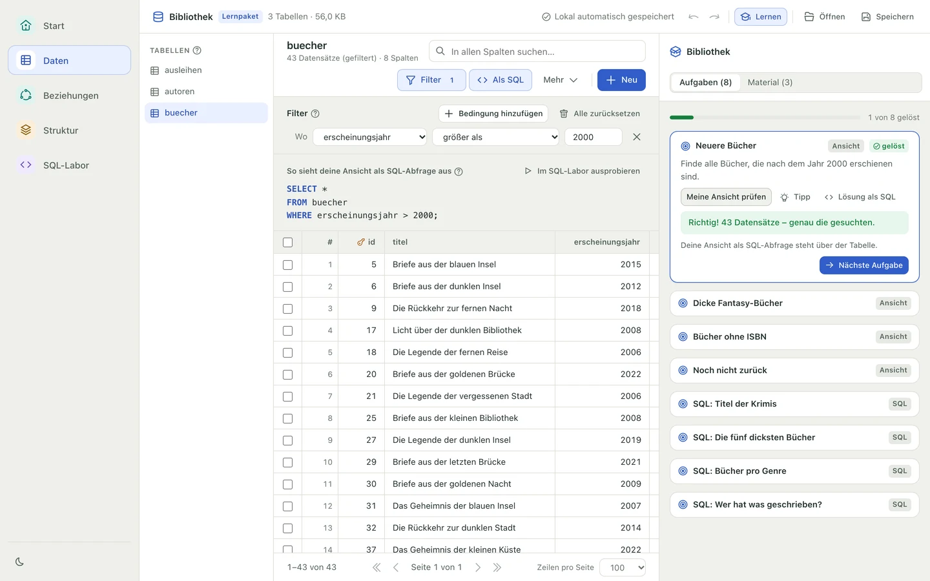Viewport: 930px width, 581px height.
Task: Remove the erscheinungsjahr filter condition
Action: pyautogui.click(x=637, y=137)
